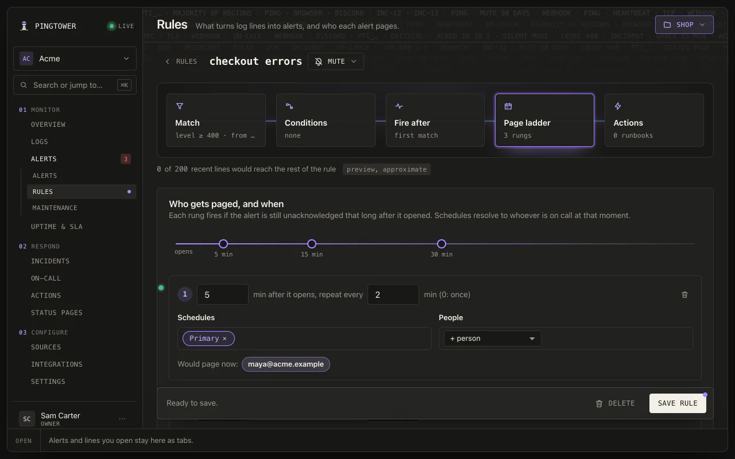The height and width of the screenshot is (459, 735).
Task: Click the muted bell icon
Action: pos(319,61)
